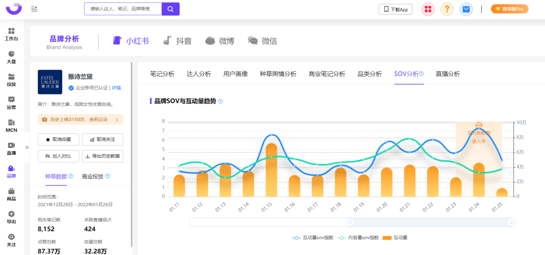The image size is (545, 255).
Task: Select the 种草数据 tab
Action: pyautogui.click(x=56, y=176)
